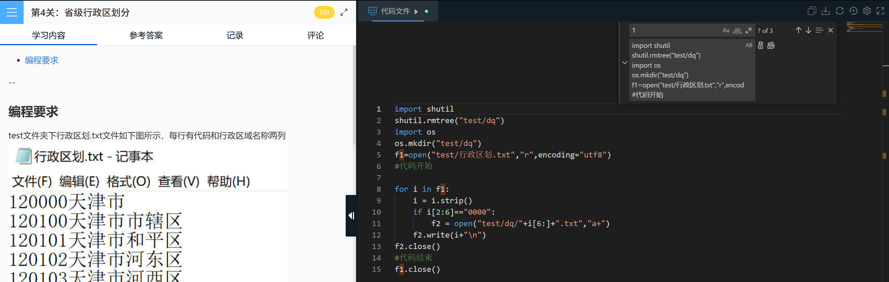The image size is (889, 282).
Task: Follow the 编程要求 link in the contents list
Action: click(42, 60)
